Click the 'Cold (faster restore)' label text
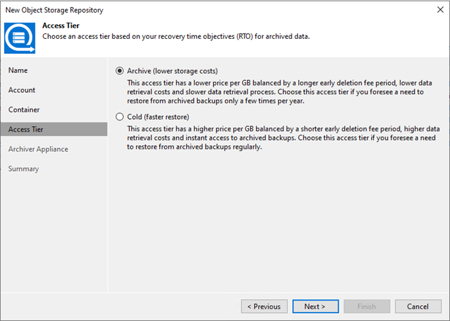The image size is (450, 321). pyautogui.click(x=157, y=116)
